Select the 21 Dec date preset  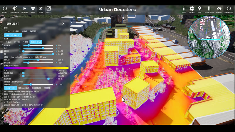click(x=25, y=42)
